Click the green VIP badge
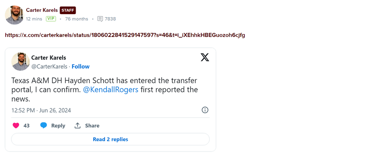 click(x=51, y=19)
